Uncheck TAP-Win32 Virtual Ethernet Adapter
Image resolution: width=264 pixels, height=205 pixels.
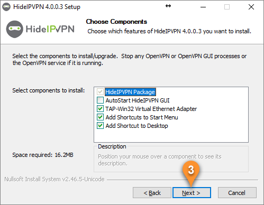click(x=100, y=109)
